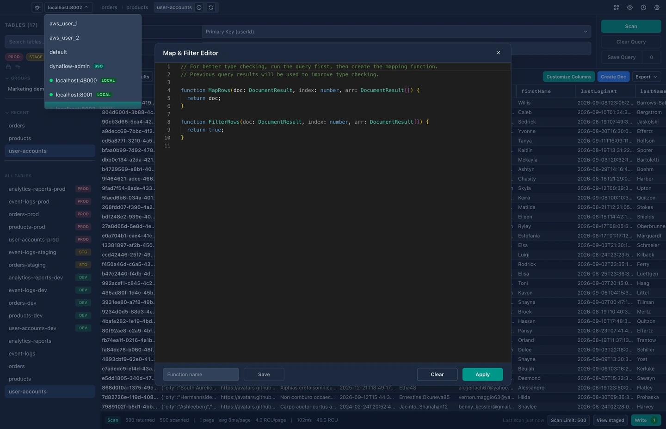Toggle the eye visibility icon in top bar
Viewport: 666px width, 429px height.
pyautogui.click(x=630, y=7)
